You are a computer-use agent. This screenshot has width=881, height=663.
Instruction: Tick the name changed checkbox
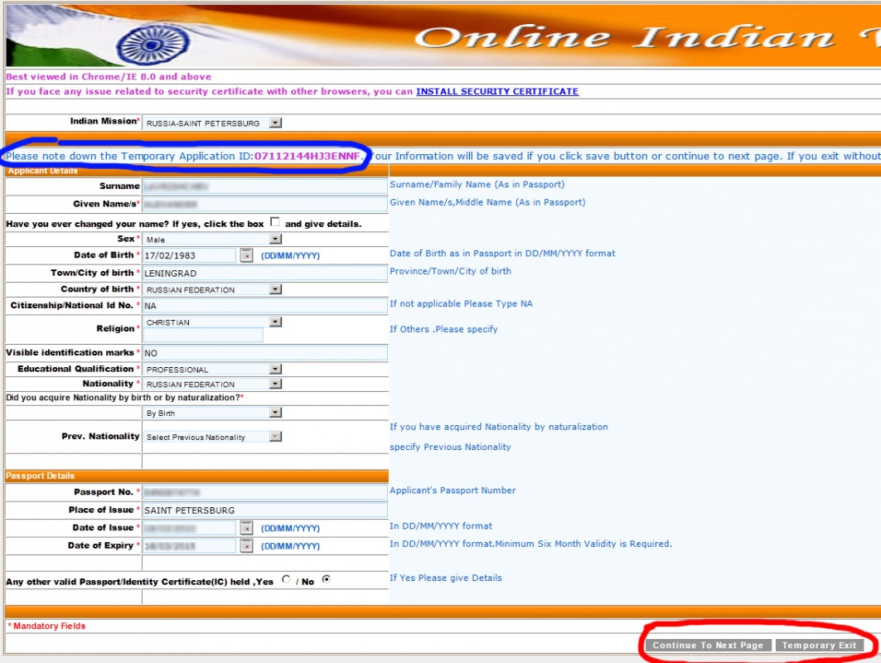pyautogui.click(x=275, y=223)
